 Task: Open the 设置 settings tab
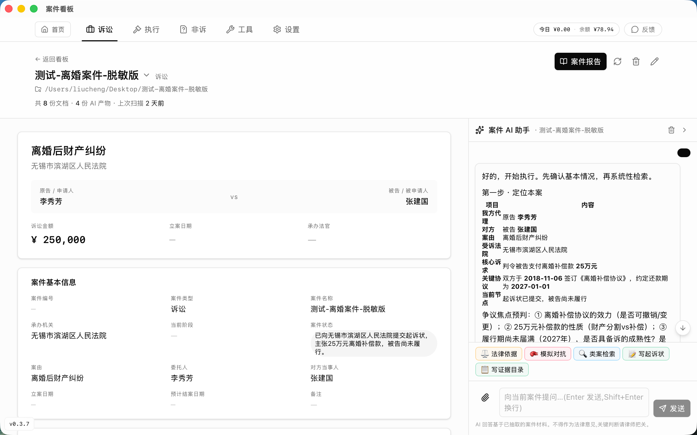click(286, 29)
